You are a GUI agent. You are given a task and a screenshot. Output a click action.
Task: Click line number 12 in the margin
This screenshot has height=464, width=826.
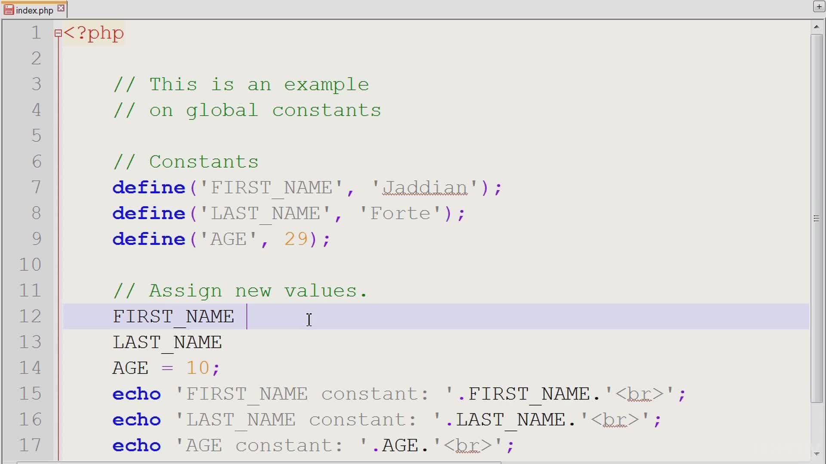30,317
